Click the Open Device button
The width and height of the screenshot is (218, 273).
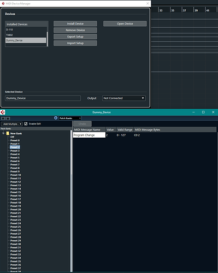pyautogui.click(x=125, y=23)
